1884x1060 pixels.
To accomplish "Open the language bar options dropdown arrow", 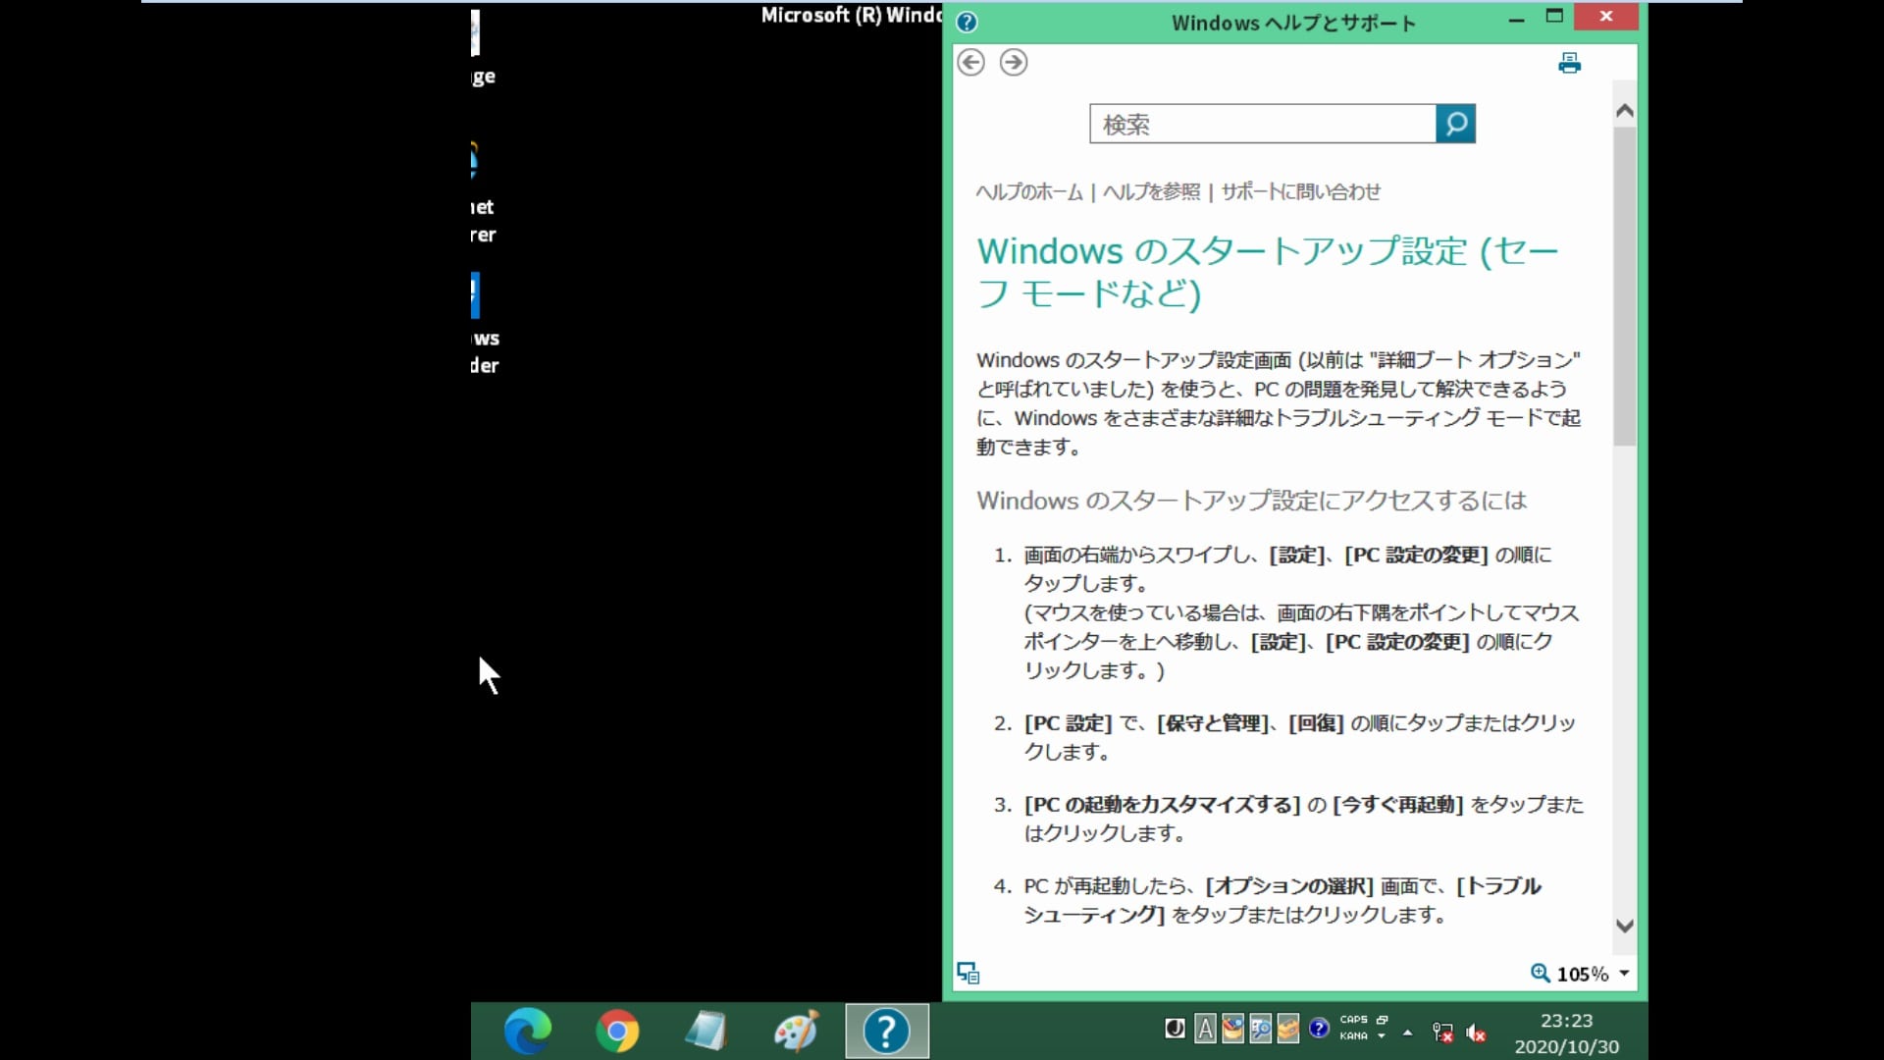I will 1382,1036.
